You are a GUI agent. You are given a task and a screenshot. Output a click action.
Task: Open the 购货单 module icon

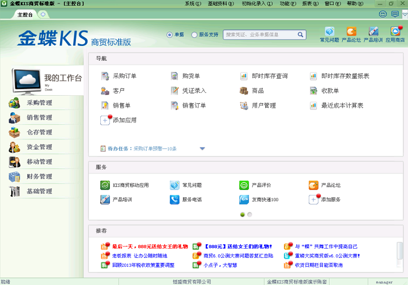[x=175, y=76]
